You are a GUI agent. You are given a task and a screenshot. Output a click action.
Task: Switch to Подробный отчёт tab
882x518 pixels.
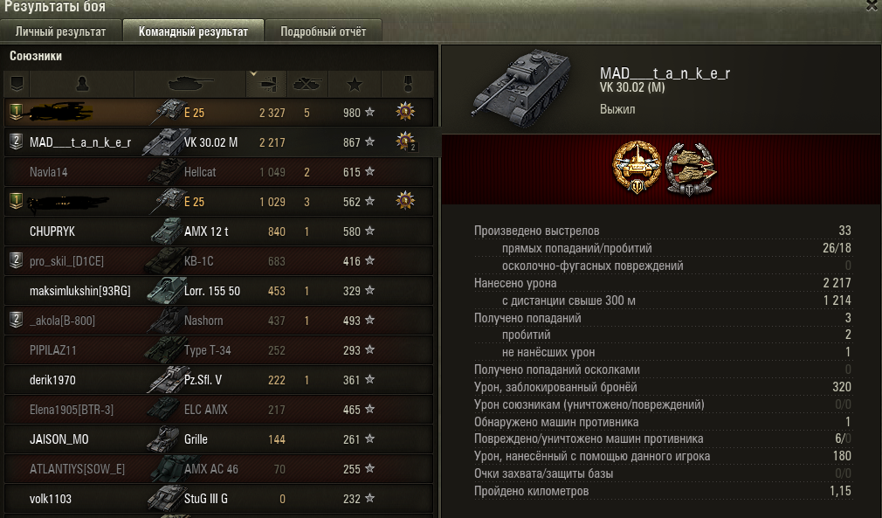[323, 31]
